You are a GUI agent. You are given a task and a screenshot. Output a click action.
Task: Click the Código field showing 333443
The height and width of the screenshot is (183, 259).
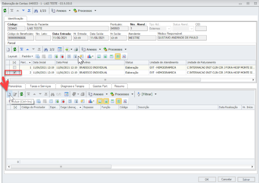click(x=16, y=29)
